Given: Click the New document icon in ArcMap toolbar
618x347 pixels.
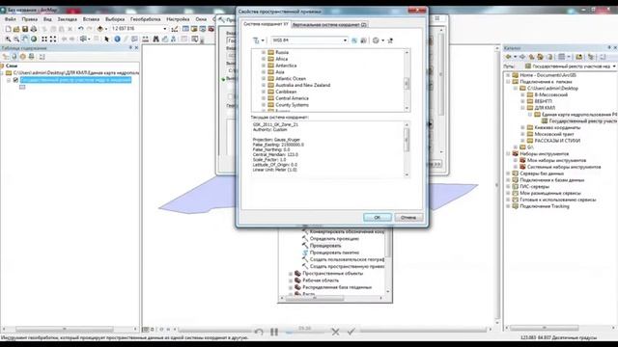Looking at the screenshot, I should (x=8, y=29).
